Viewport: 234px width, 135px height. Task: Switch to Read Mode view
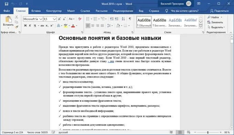(171, 132)
